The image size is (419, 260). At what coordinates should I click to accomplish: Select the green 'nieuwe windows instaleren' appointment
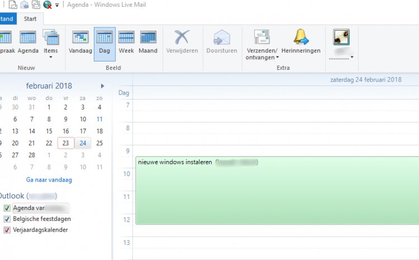[x=277, y=190]
